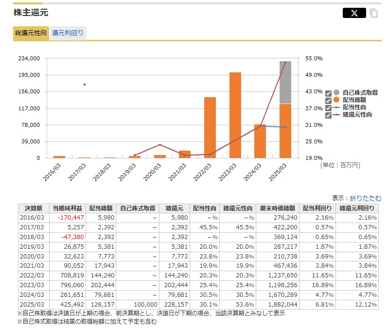The height and width of the screenshot is (328, 387).
Task: Click the orange 配当総額 legend circle
Action: pos(336,100)
